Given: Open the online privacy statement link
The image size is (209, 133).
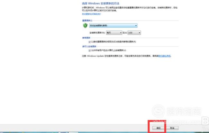Looking at the screenshot, I should click(x=164, y=56).
